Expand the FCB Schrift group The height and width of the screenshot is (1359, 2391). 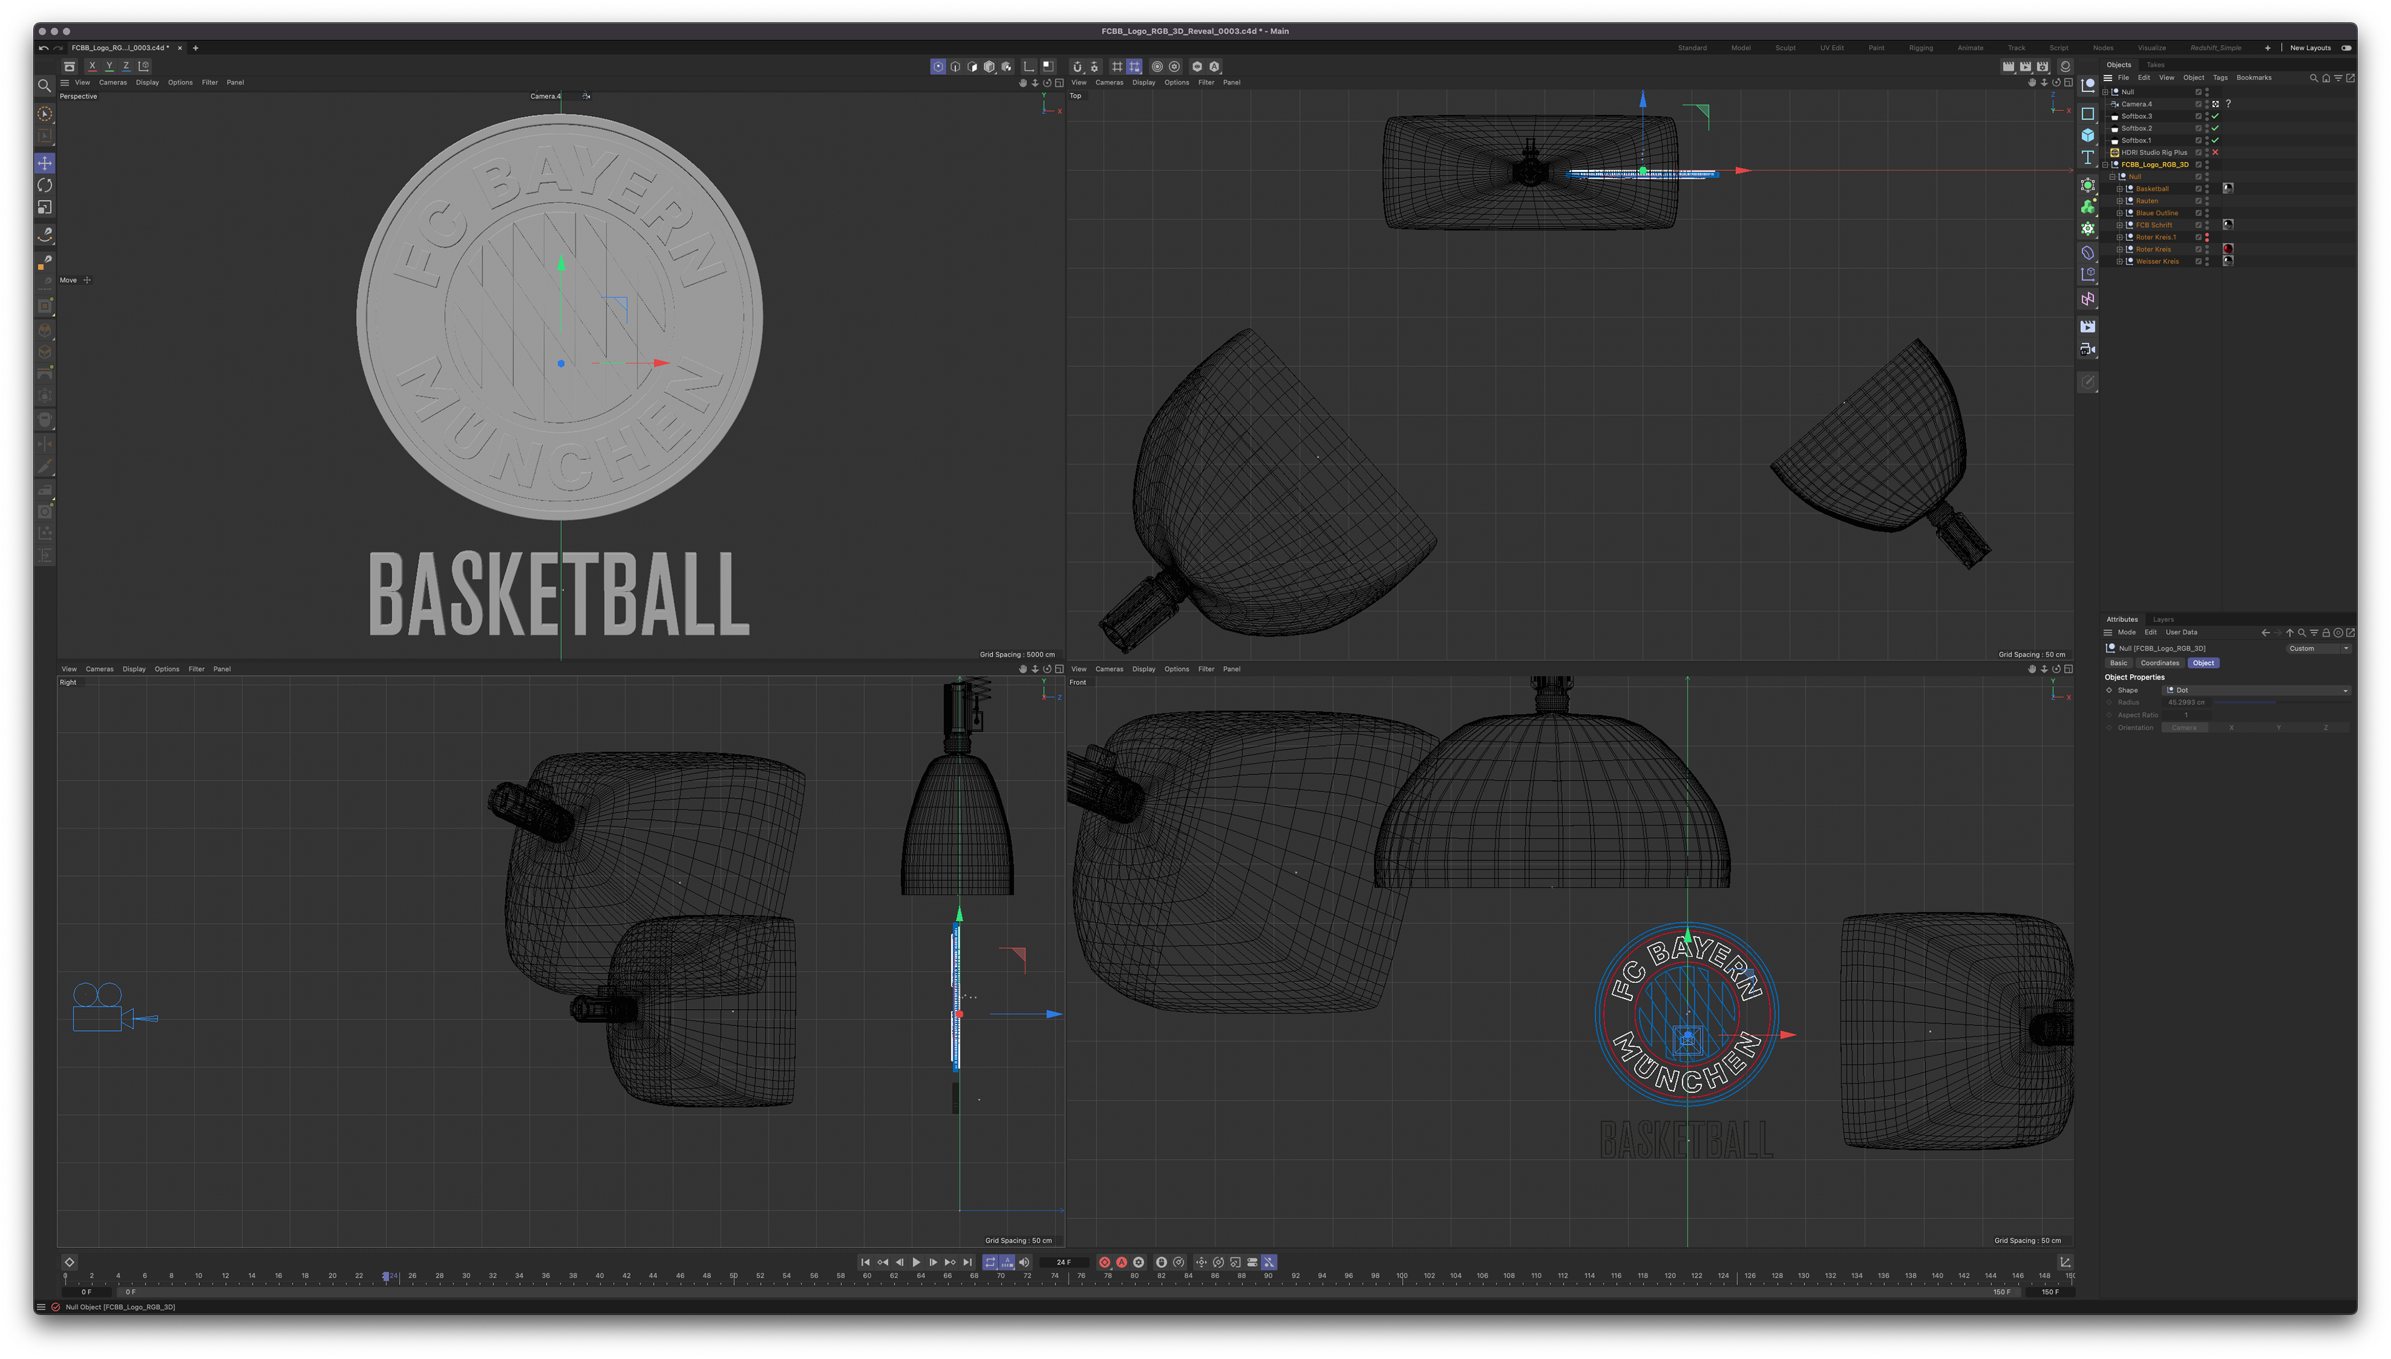(x=2120, y=225)
